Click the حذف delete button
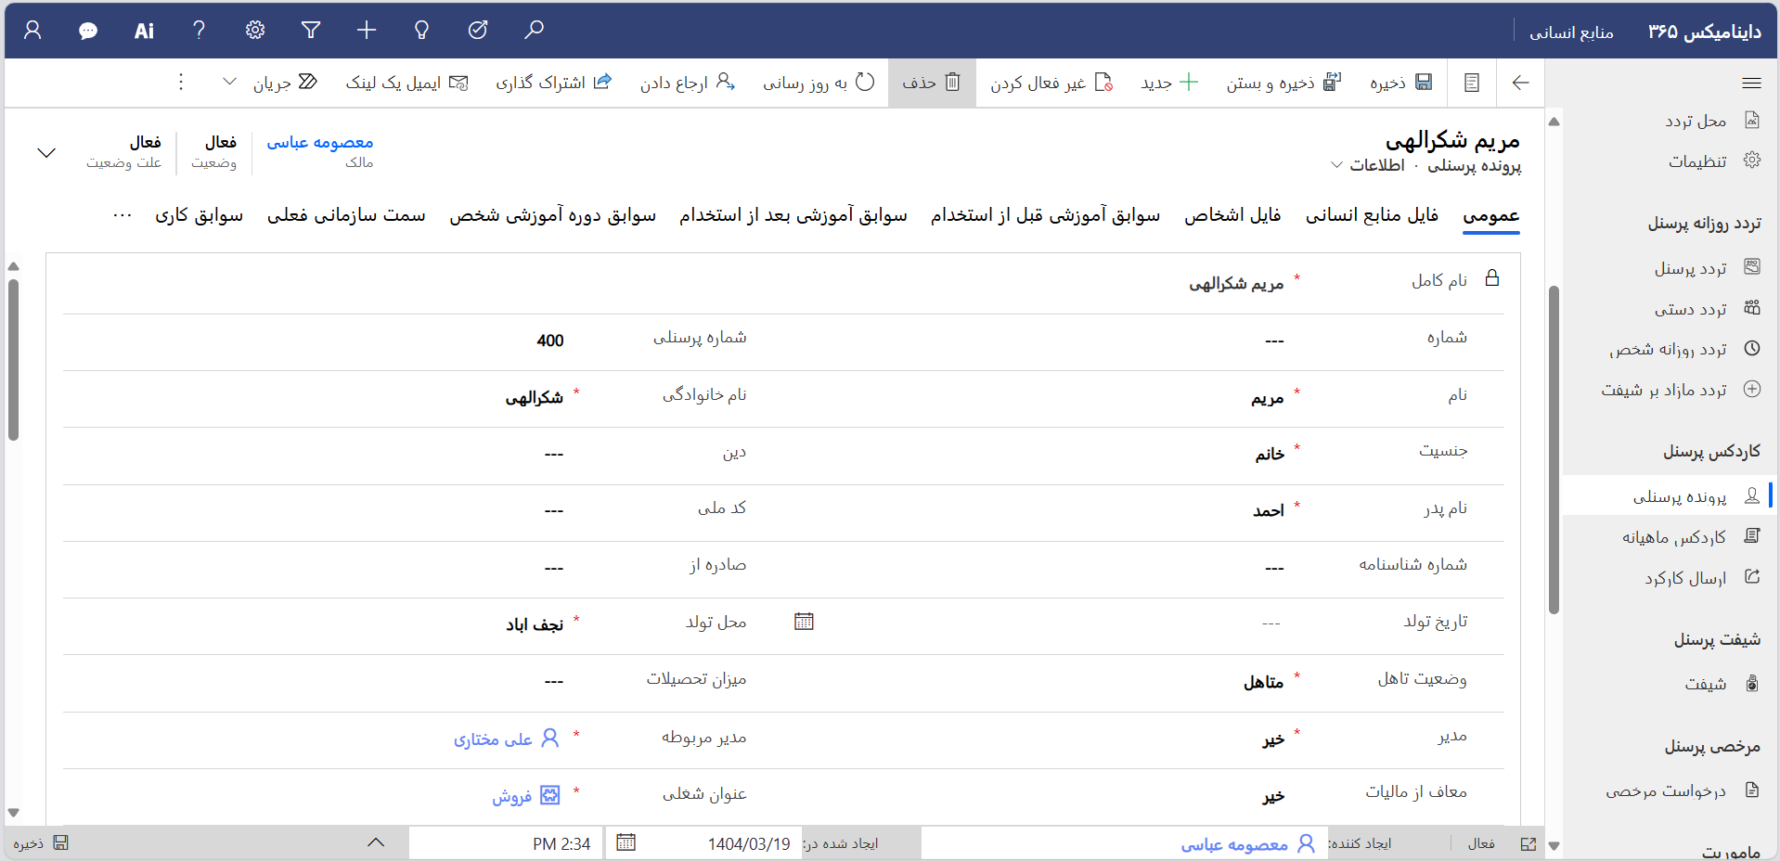Viewport: 1780px width, 861px height. point(932,83)
